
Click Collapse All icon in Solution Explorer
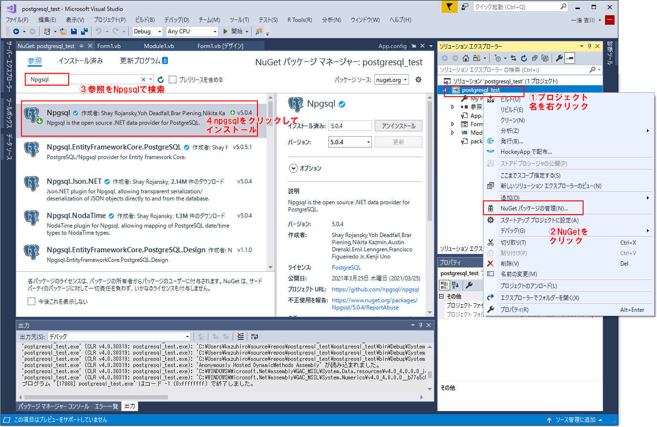[534, 58]
